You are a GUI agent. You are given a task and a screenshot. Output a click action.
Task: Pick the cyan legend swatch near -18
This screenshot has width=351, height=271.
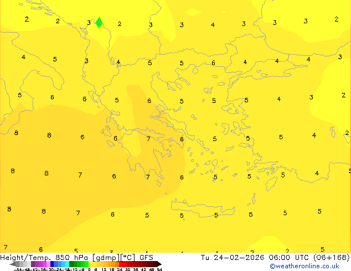point(68,264)
